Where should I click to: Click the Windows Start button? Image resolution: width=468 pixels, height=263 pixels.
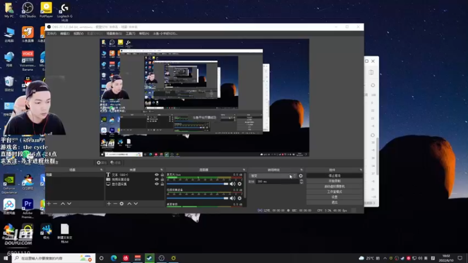pos(6,258)
